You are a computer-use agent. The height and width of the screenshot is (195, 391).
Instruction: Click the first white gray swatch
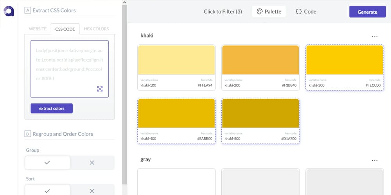tap(176, 182)
